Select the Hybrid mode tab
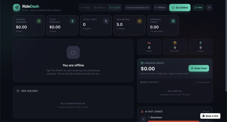Screen dimensions: 227x122 pyautogui.click(x=115, y=8)
